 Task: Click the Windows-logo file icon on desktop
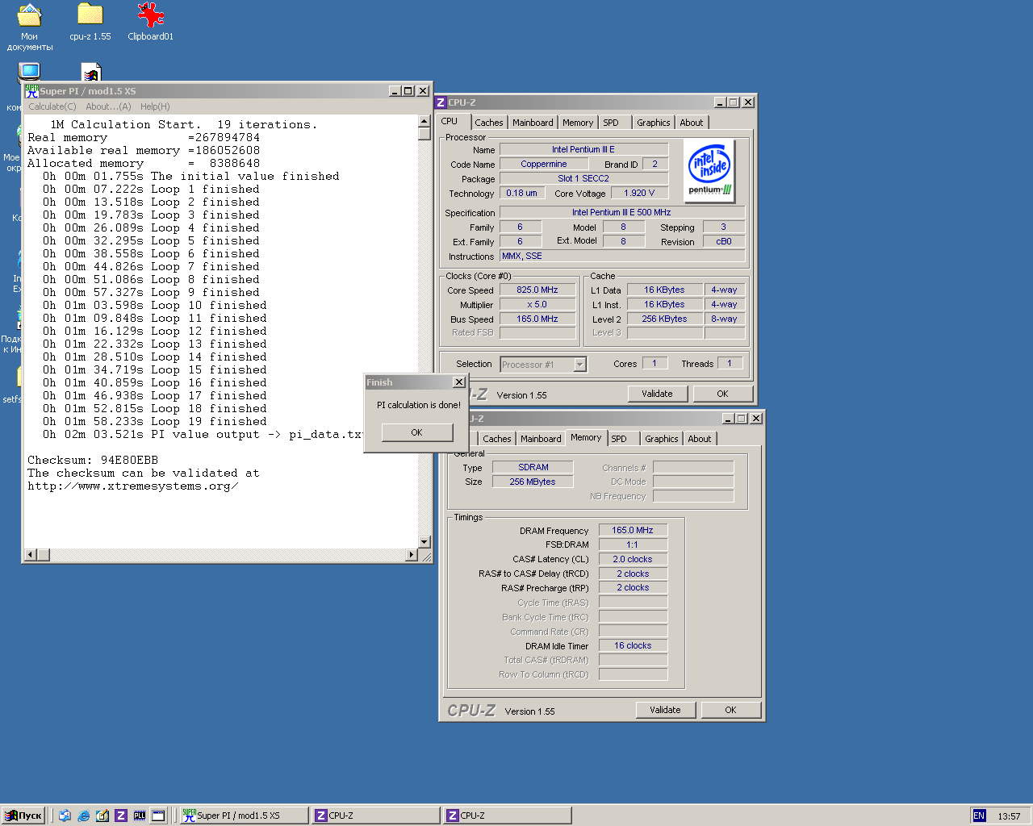(91, 73)
